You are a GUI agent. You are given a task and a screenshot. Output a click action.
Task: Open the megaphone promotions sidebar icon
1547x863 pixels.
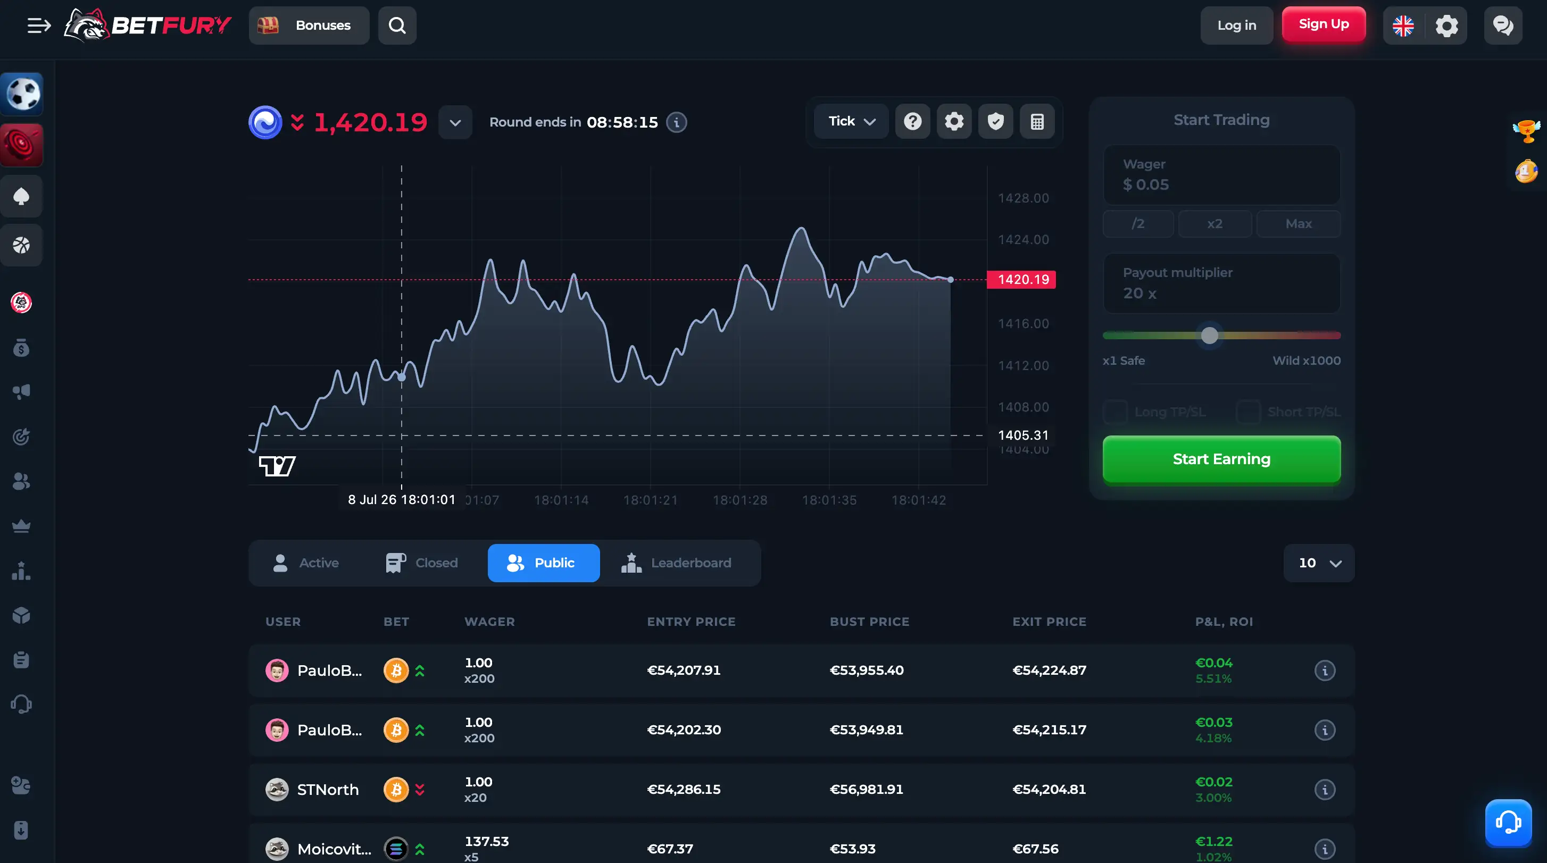pyautogui.click(x=22, y=392)
